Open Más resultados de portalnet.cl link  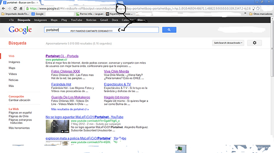pyautogui.click(x=70, y=109)
